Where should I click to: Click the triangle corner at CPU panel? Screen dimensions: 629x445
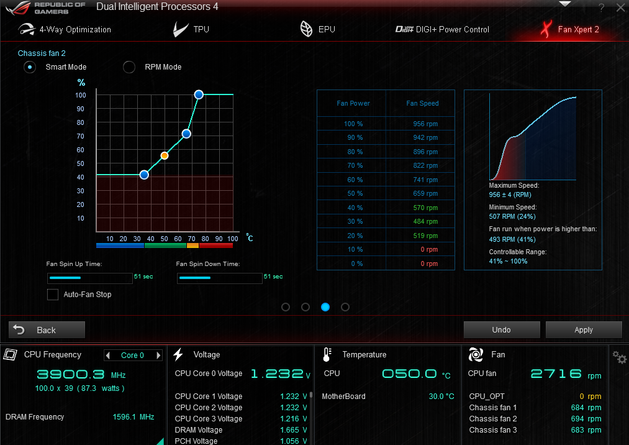click(x=161, y=442)
